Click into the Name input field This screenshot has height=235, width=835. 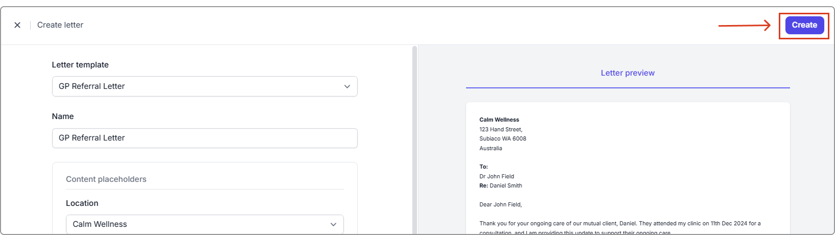(204, 138)
